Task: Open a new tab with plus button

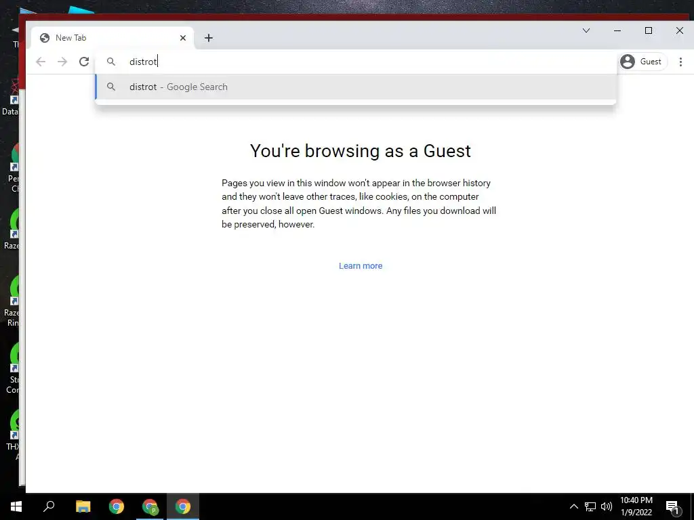Action: [x=209, y=38]
